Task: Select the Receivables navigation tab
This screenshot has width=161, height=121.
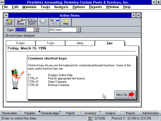Action: click(x=10, y=113)
